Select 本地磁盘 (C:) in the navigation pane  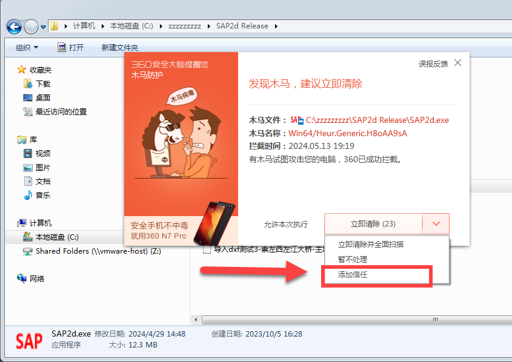point(57,237)
